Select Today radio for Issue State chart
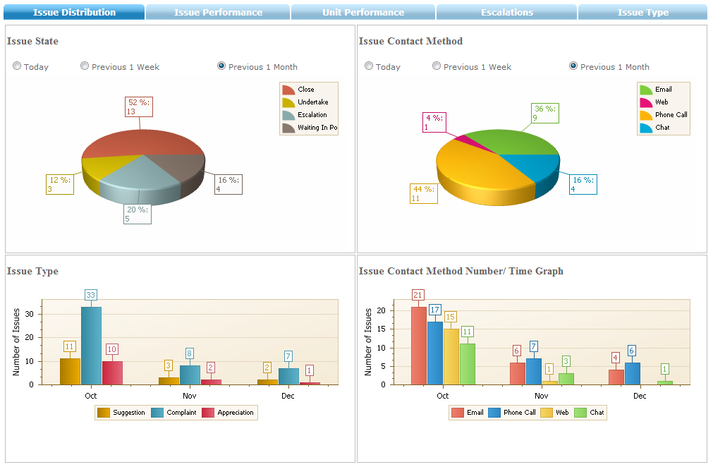This screenshot has width=713, height=467. [17, 66]
